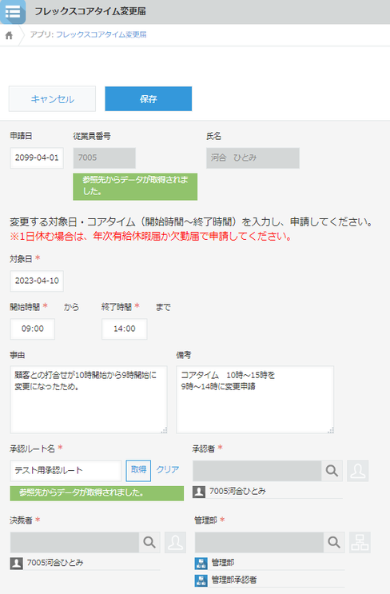Select the 決裁者 user entry 7005河合ひとみ

pyautogui.click(x=86, y=564)
